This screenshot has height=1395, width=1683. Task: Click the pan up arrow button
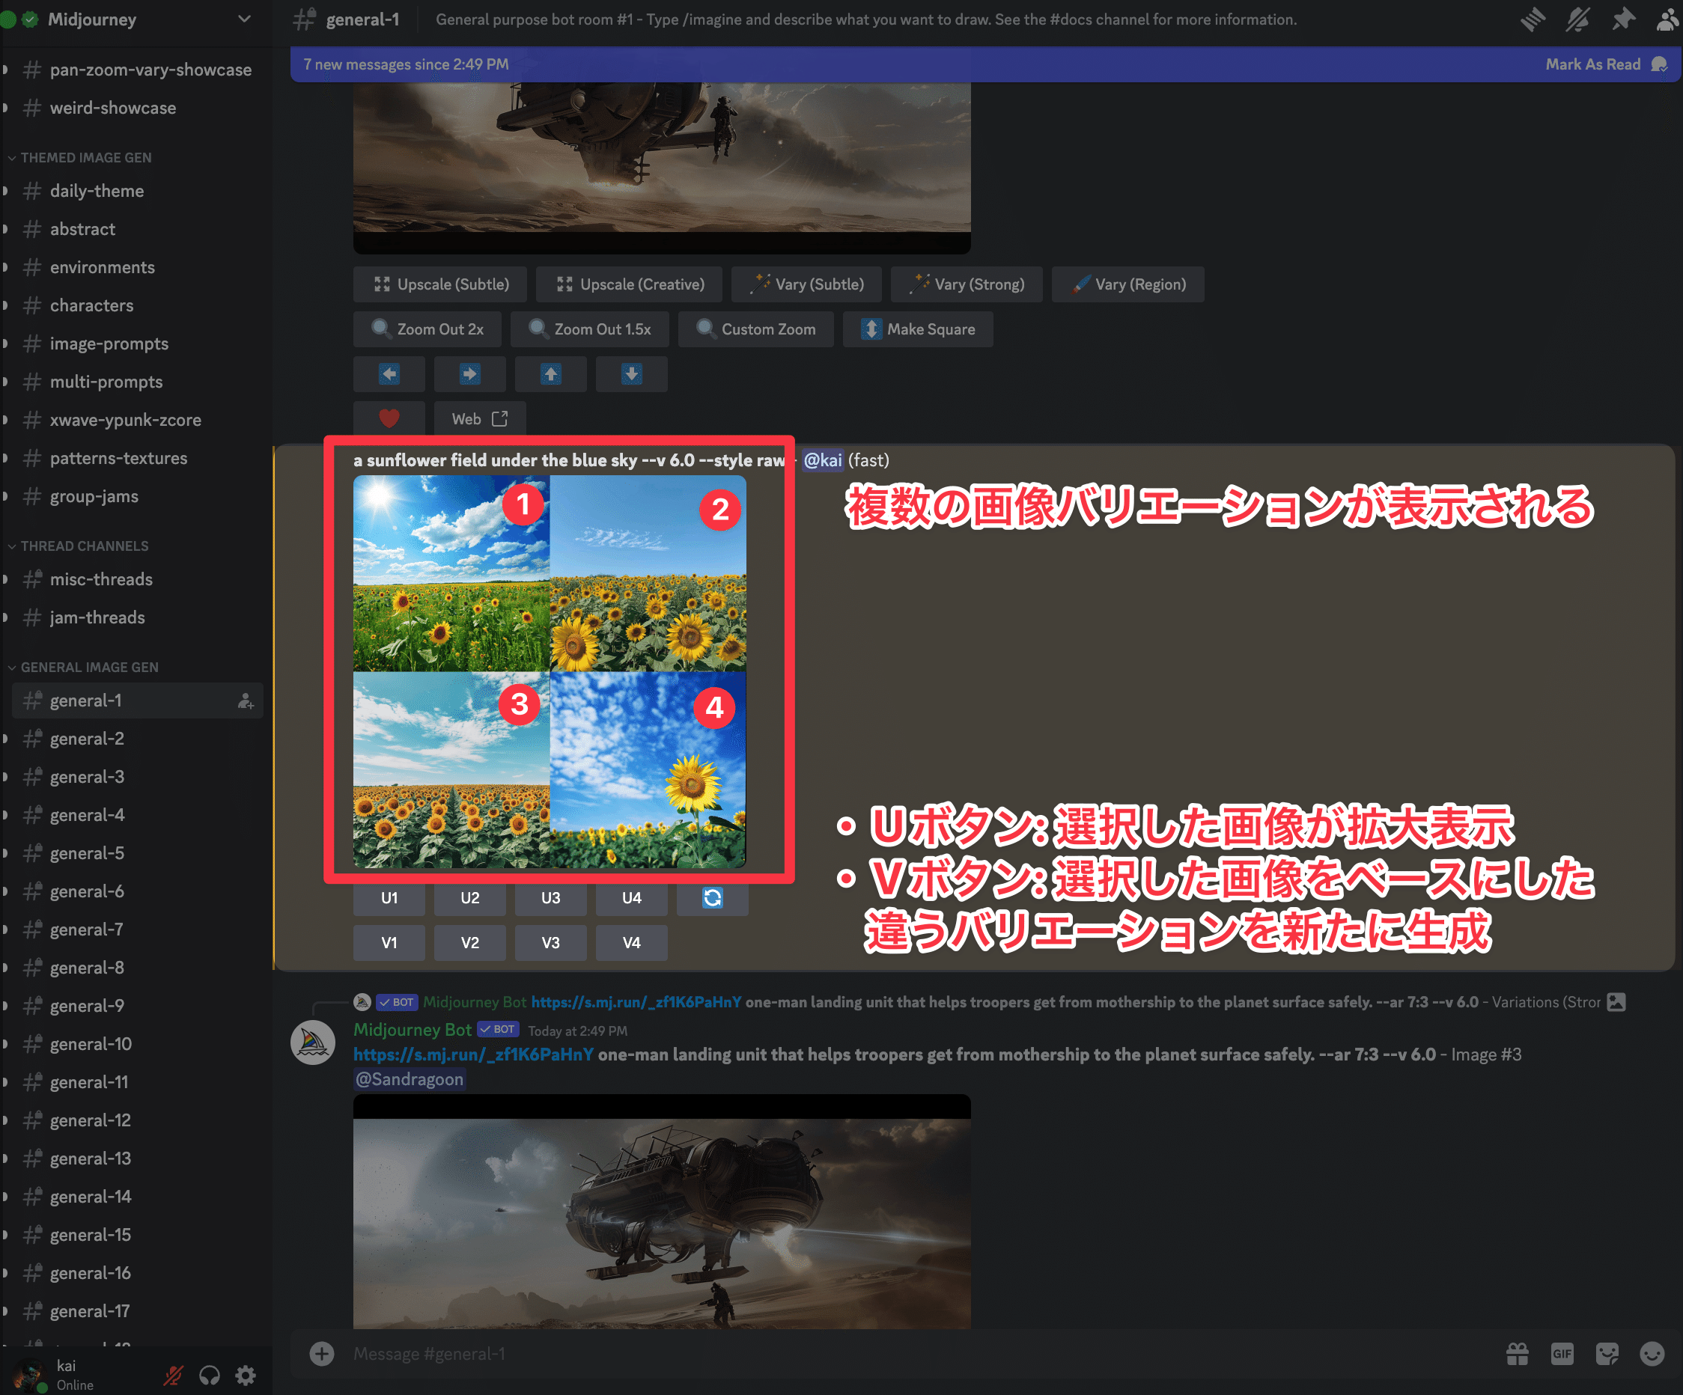coord(550,374)
